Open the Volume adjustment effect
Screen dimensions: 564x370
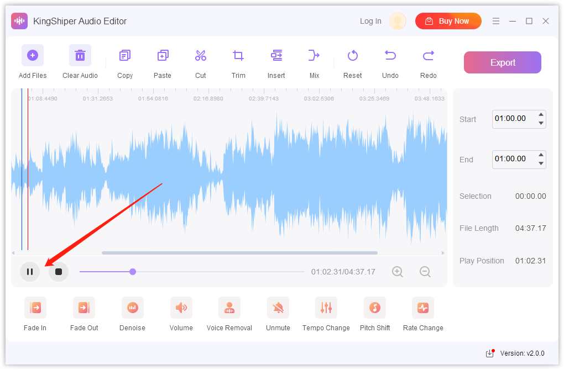(181, 308)
